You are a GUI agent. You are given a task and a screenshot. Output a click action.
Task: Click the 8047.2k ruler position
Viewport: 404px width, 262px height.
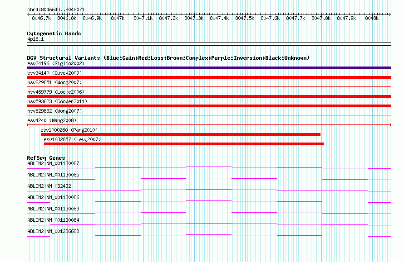(x=168, y=18)
